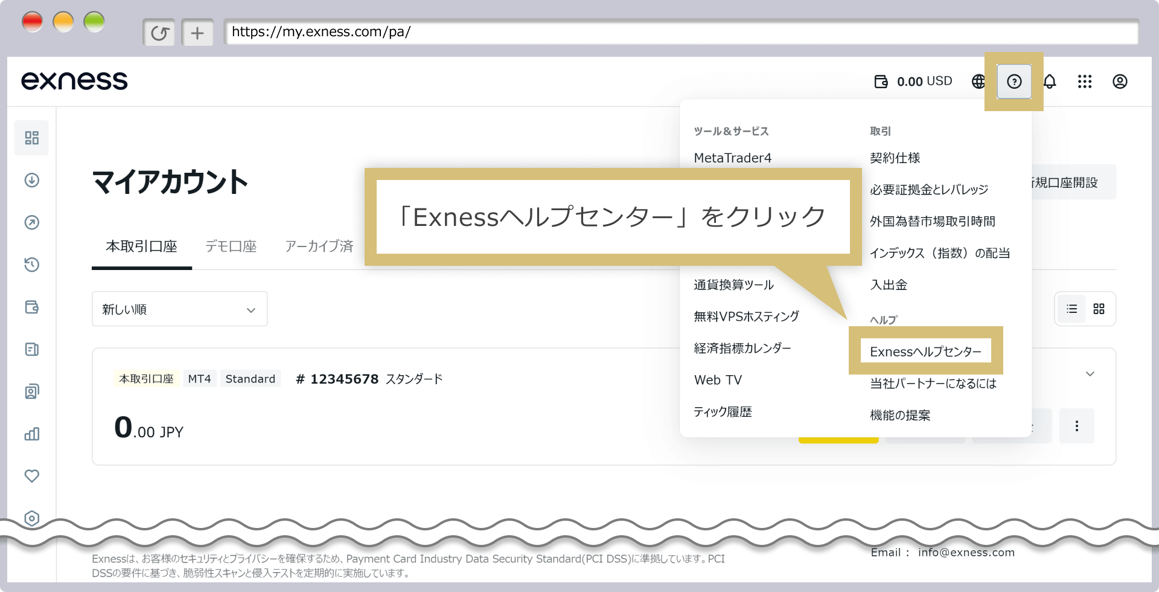Open the three-dot account options menu

(1076, 426)
